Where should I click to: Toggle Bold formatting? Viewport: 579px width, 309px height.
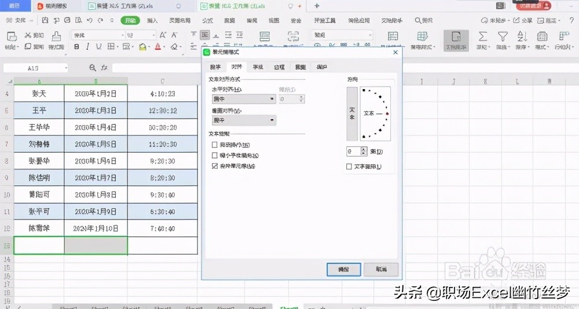click(x=77, y=46)
